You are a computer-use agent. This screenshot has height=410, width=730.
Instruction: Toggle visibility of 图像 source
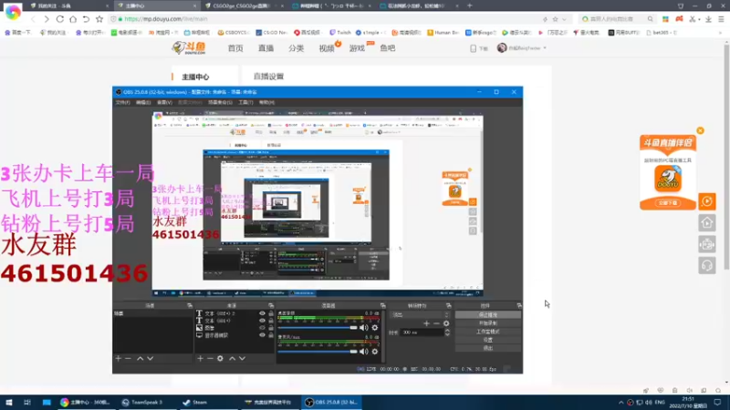pos(262,328)
